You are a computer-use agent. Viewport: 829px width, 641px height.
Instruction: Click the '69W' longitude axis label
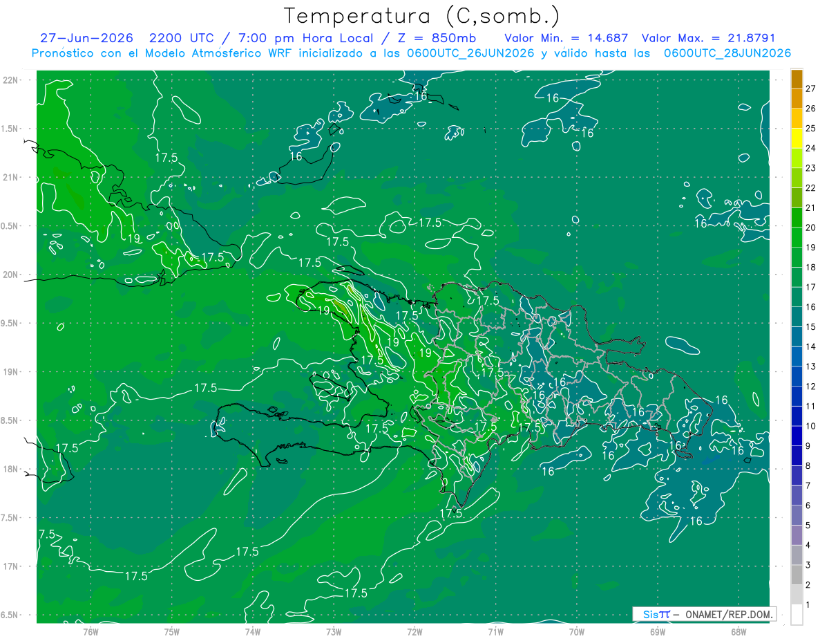(657, 631)
